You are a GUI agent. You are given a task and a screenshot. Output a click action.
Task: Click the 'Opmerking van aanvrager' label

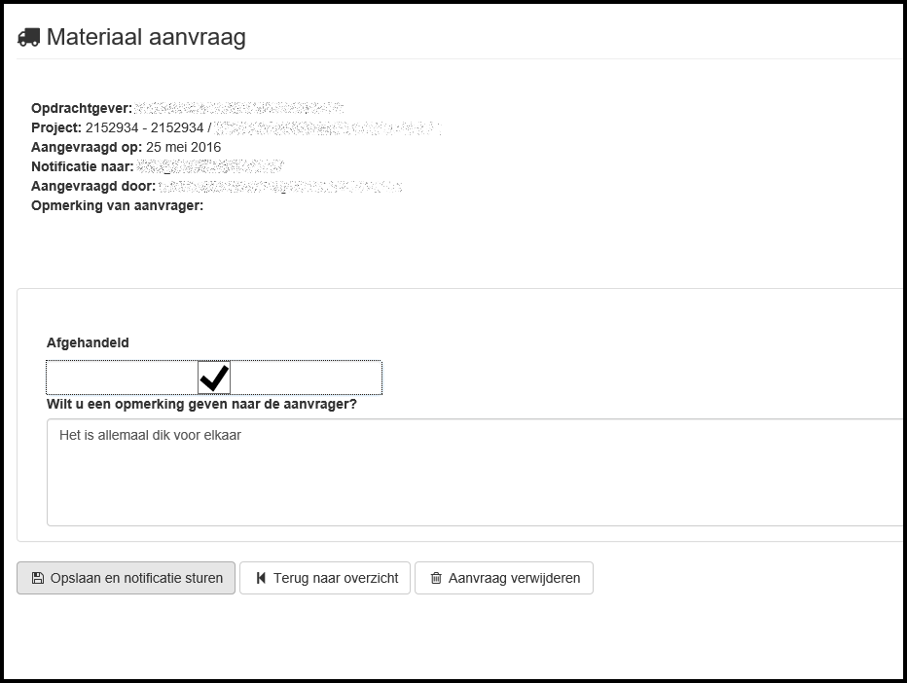tap(117, 205)
